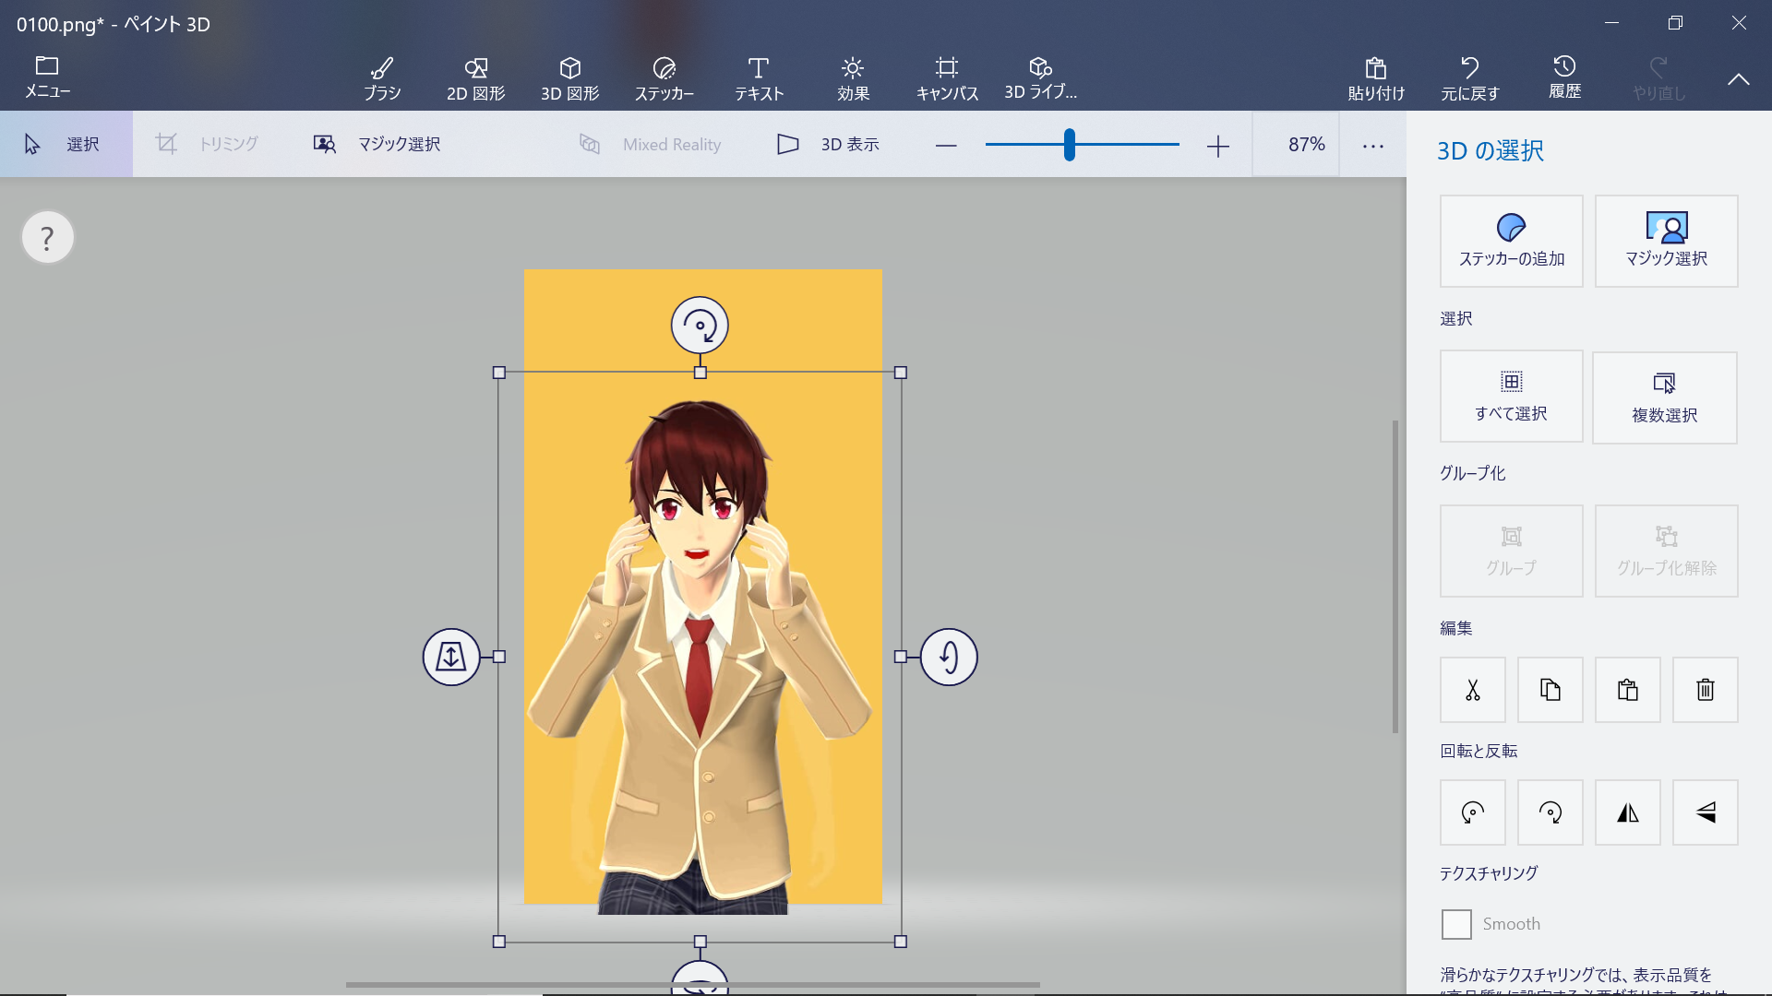This screenshot has width=1772, height=996.
Task: Switch to the キャンバス tab
Action: (946, 76)
